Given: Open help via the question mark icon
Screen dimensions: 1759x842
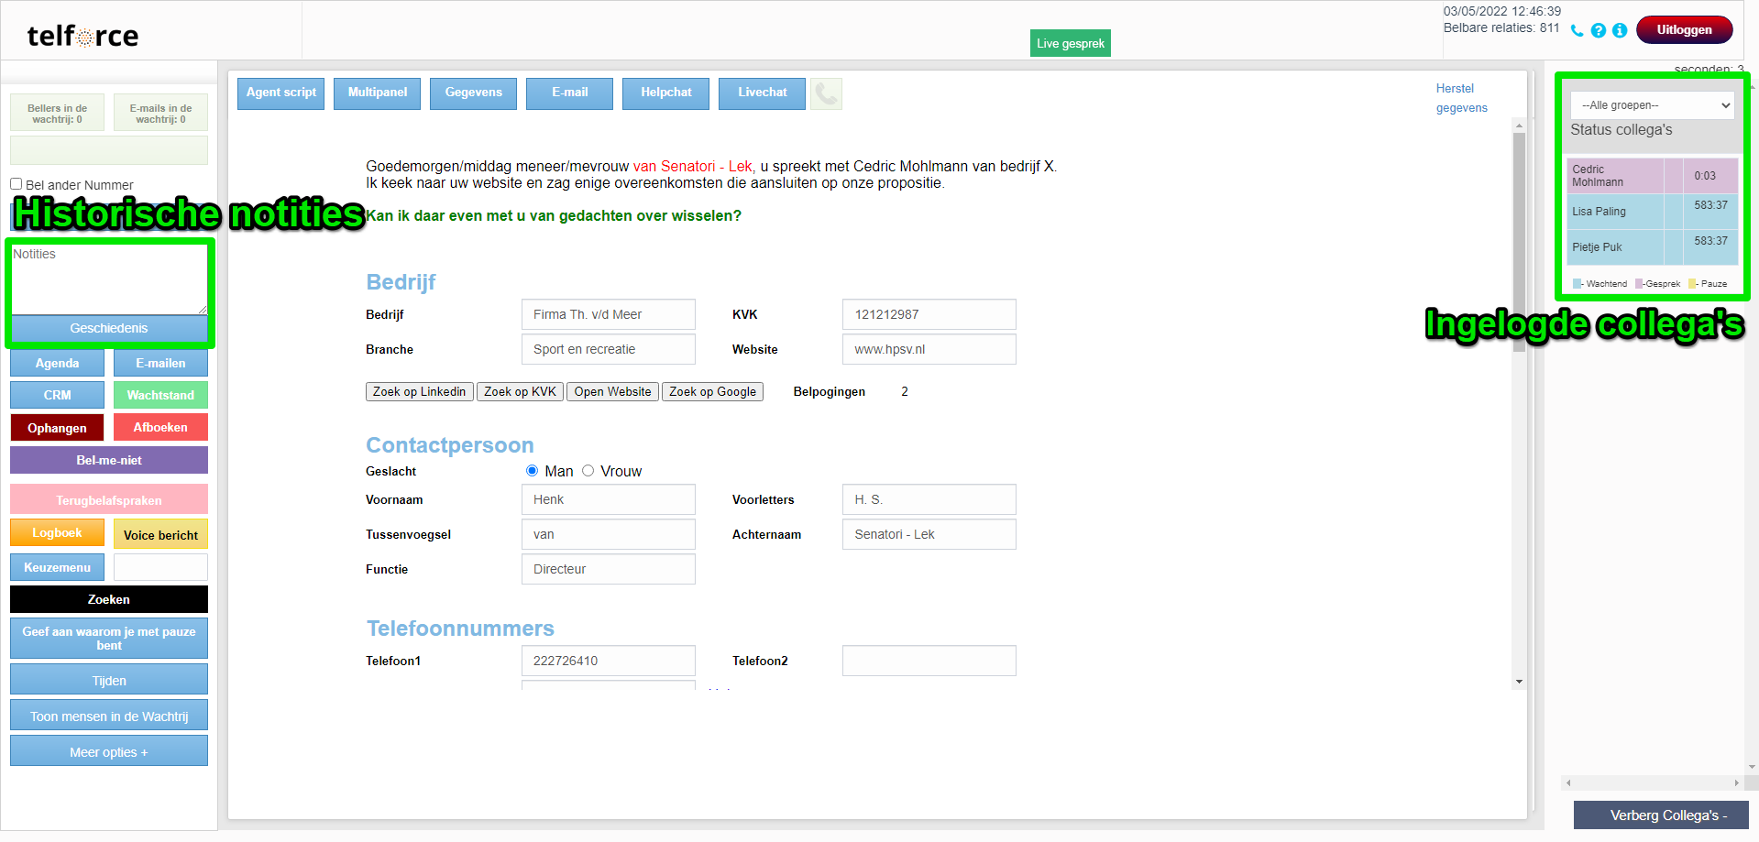Looking at the screenshot, I should (1598, 30).
